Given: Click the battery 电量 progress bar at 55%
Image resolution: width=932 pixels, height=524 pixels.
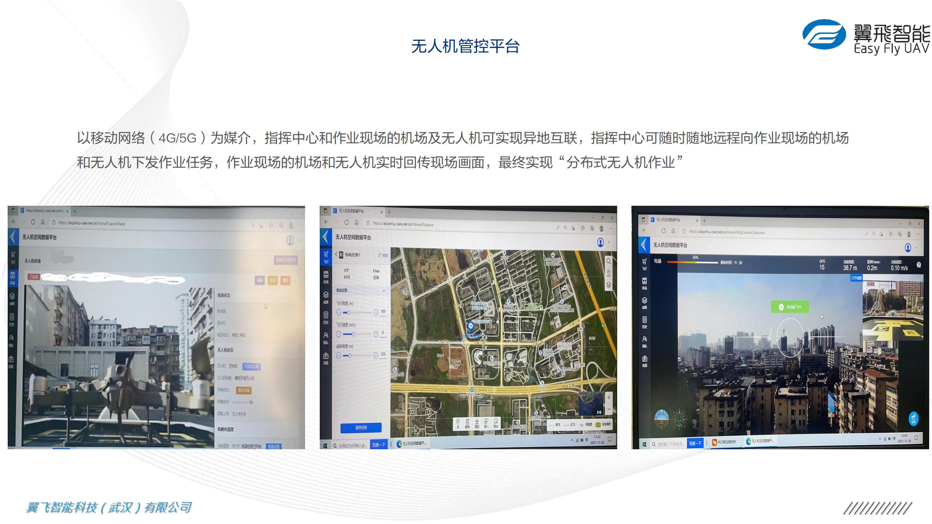Looking at the screenshot, I should click(x=693, y=263).
